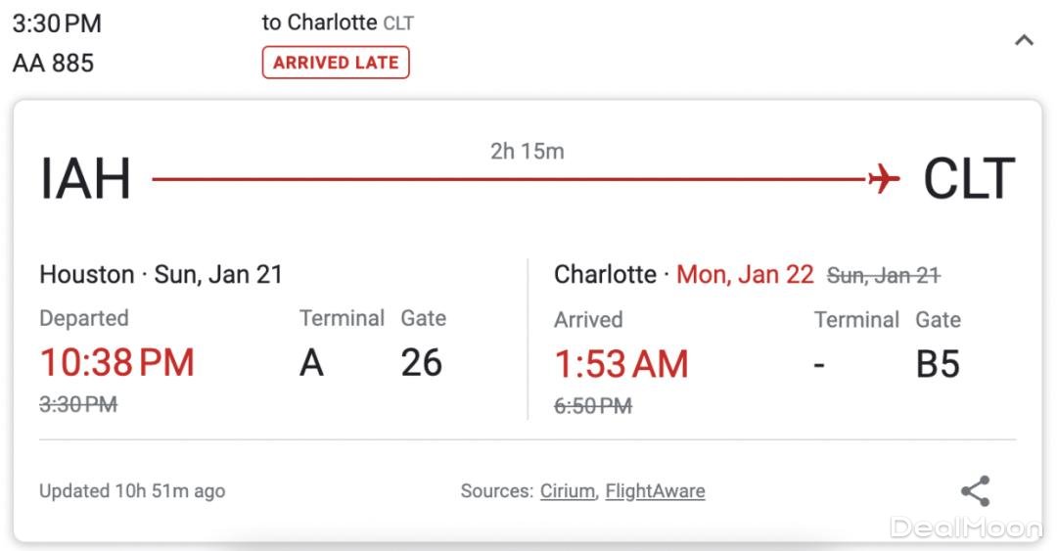1057x551 pixels.
Task: Collapse the flight details chevron
Action: (1024, 41)
